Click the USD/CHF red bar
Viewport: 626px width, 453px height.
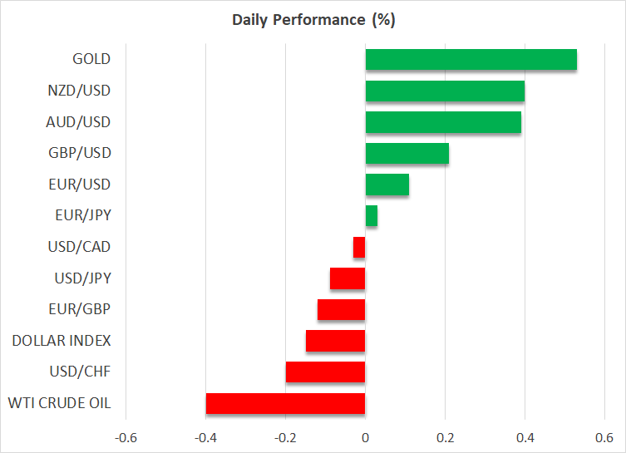325,372
